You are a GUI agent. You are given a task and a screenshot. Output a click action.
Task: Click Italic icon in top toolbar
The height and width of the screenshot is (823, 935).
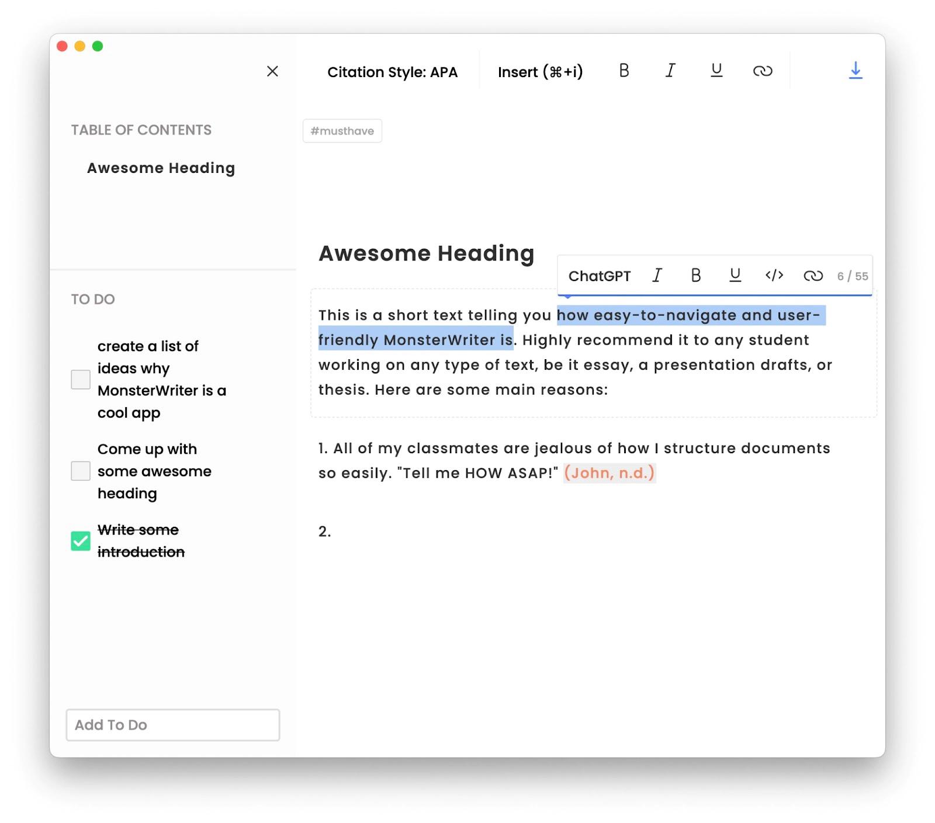pos(670,71)
